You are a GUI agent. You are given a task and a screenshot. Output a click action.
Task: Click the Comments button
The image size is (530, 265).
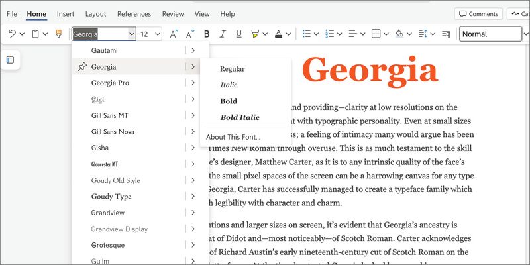(x=478, y=13)
